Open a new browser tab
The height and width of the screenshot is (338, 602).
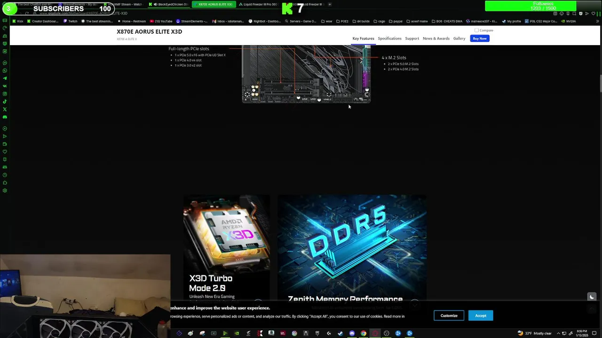[330, 4]
